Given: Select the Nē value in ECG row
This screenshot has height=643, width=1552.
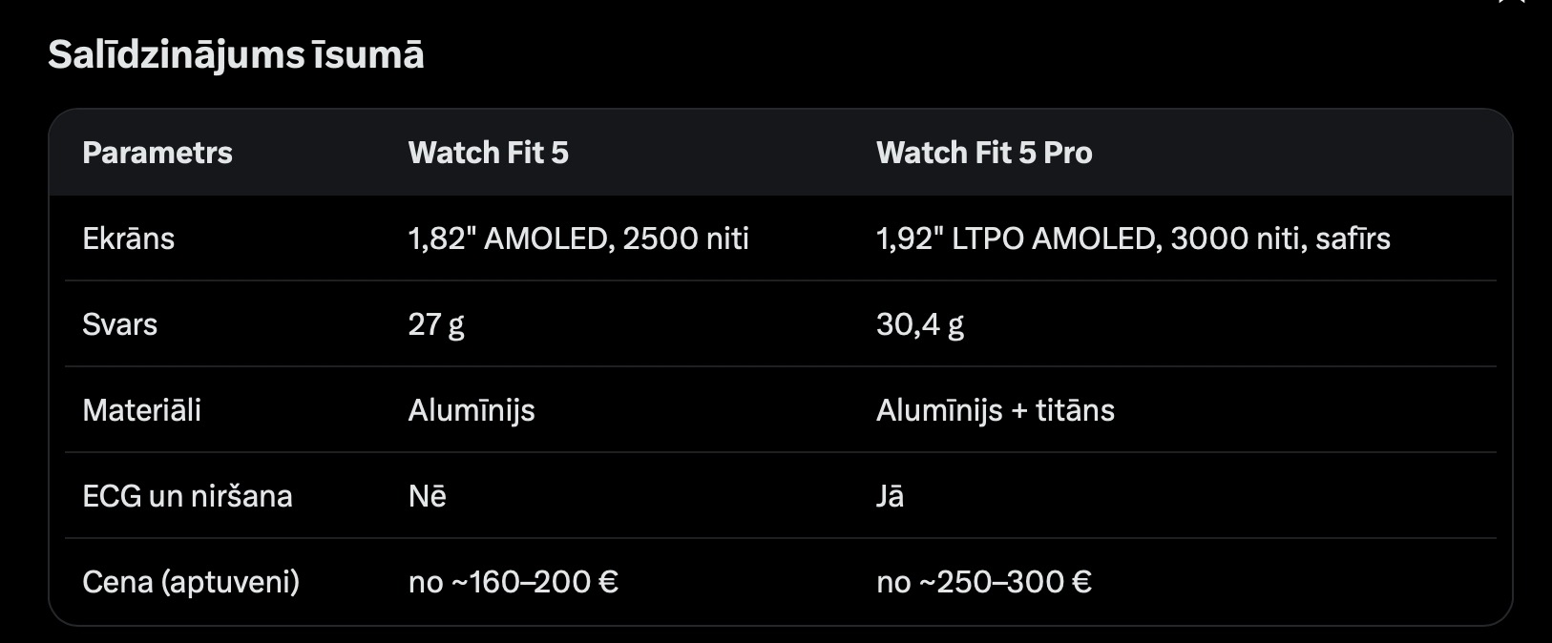Looking at the screenshot, I should 428,496.
